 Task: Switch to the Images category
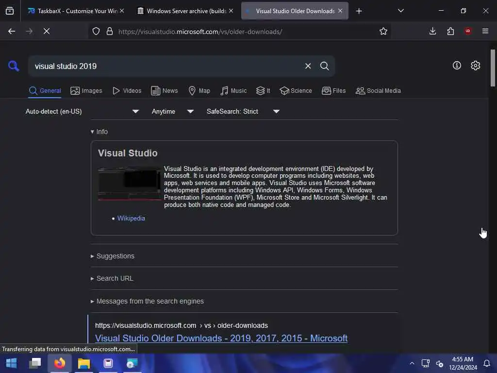pos(86,91)
